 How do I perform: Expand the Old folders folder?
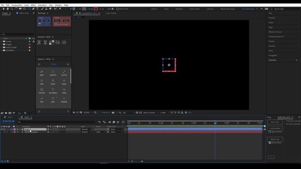click(x=1, y=50)
